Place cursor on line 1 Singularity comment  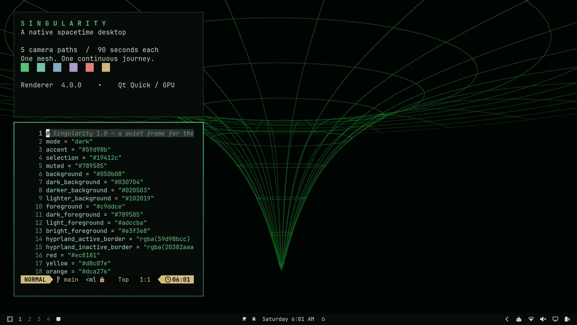pos(120,133)
